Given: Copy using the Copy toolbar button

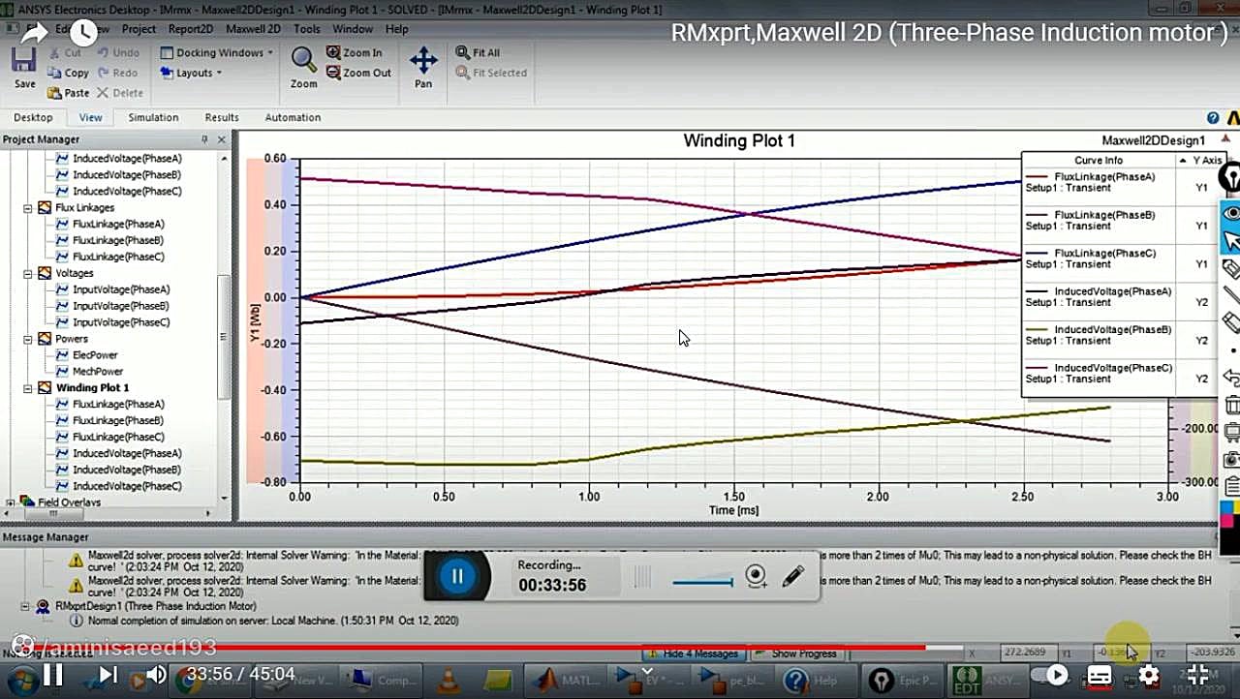Looking at the screenshot, I should tap(68, 73).
